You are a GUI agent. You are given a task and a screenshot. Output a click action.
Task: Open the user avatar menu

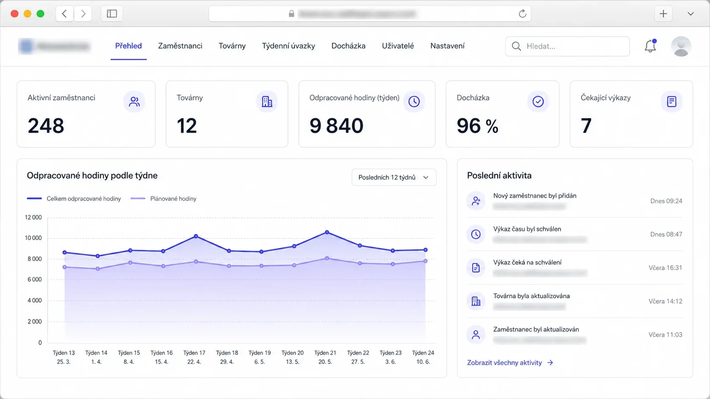tap(681, 46)
